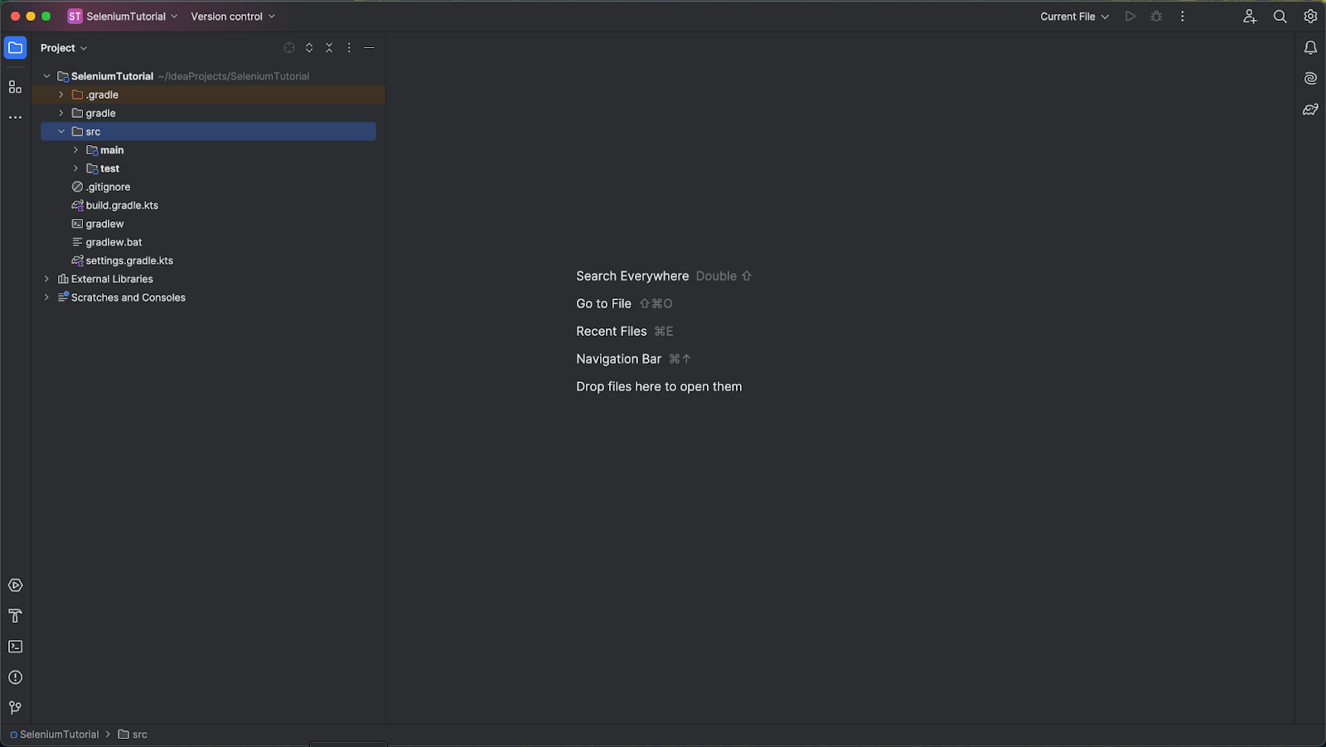Screen dimensions: 1326x747
Task: Open the Problems tool window
Action: (x=15, y=677)
